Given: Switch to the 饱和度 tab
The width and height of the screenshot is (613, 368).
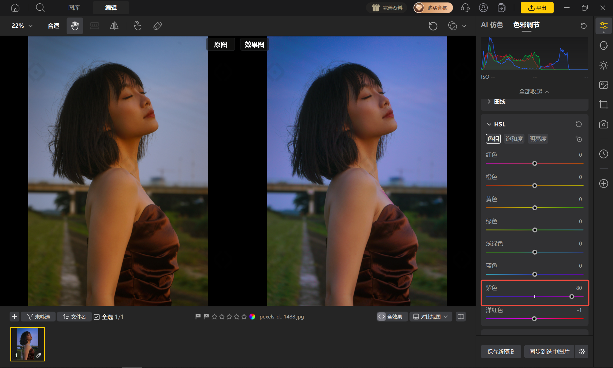Looking at the screenshot, I should coord(514,139).
